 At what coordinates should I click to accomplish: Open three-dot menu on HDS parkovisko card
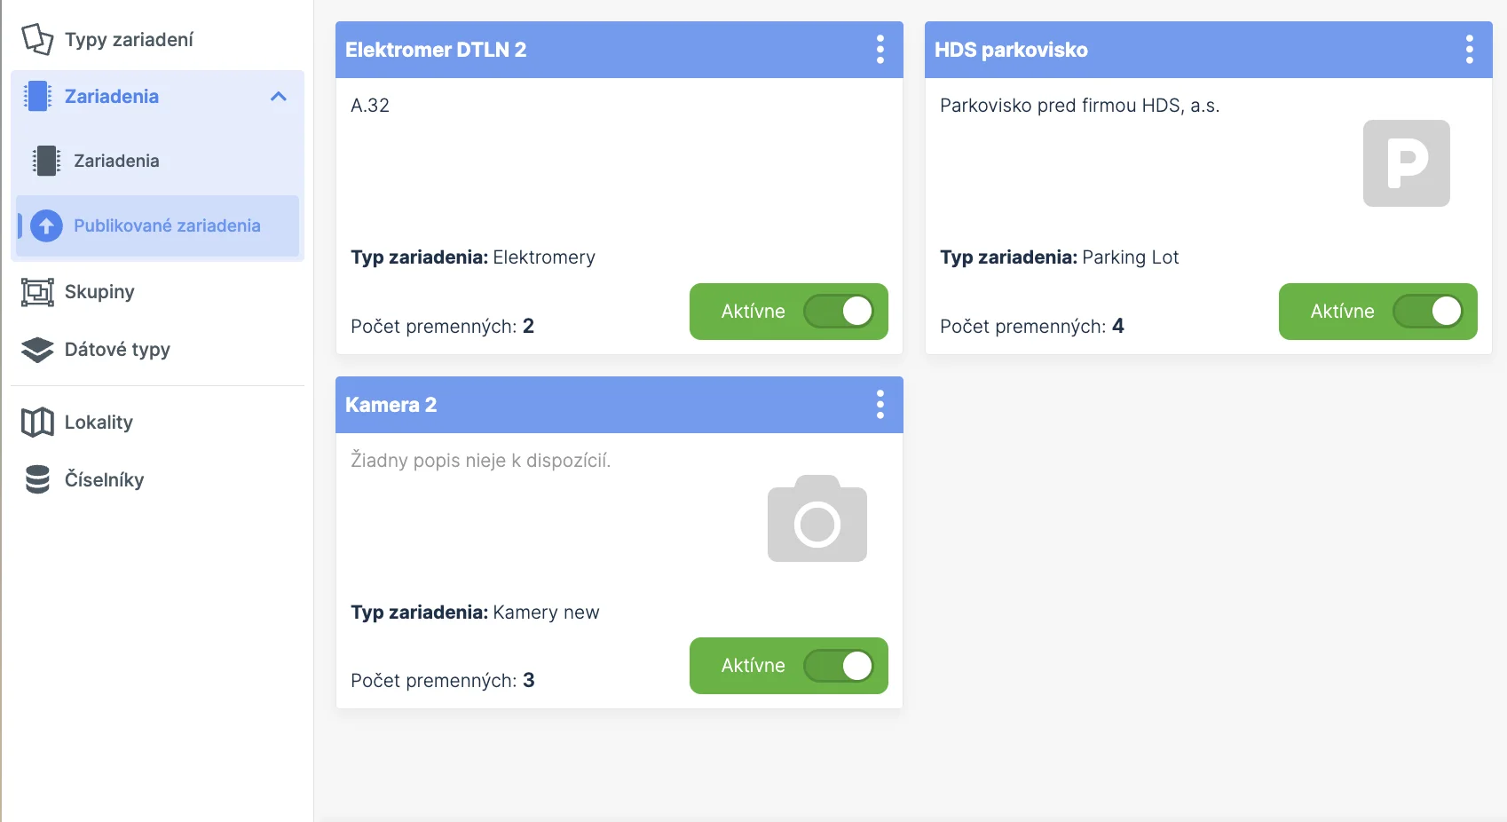(1470, 50)
